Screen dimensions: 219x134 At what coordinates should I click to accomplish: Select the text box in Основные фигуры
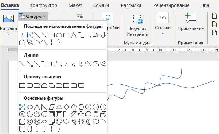pos(22,107)
